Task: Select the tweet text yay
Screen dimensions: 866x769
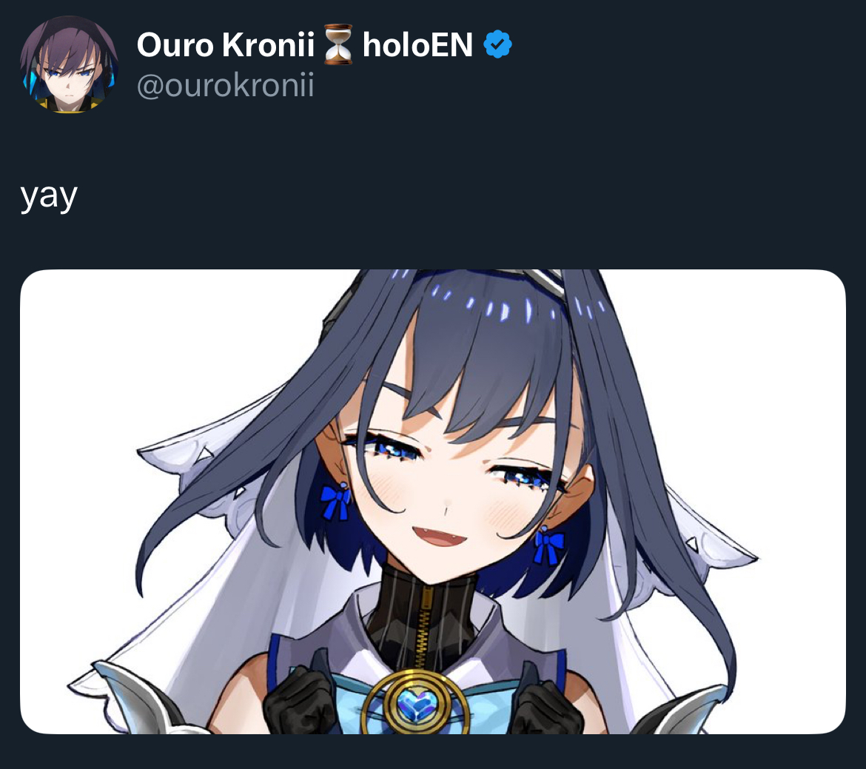Action: 49,196
